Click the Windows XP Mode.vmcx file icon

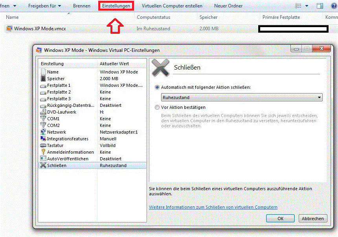9,28
